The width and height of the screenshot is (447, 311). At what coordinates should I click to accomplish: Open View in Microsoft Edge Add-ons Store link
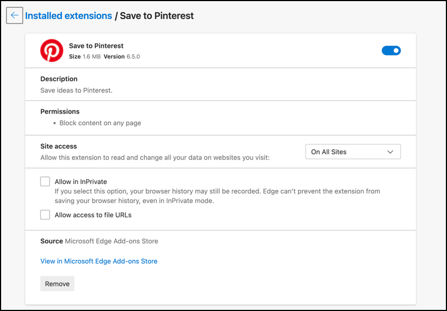[x=99, y=261]
